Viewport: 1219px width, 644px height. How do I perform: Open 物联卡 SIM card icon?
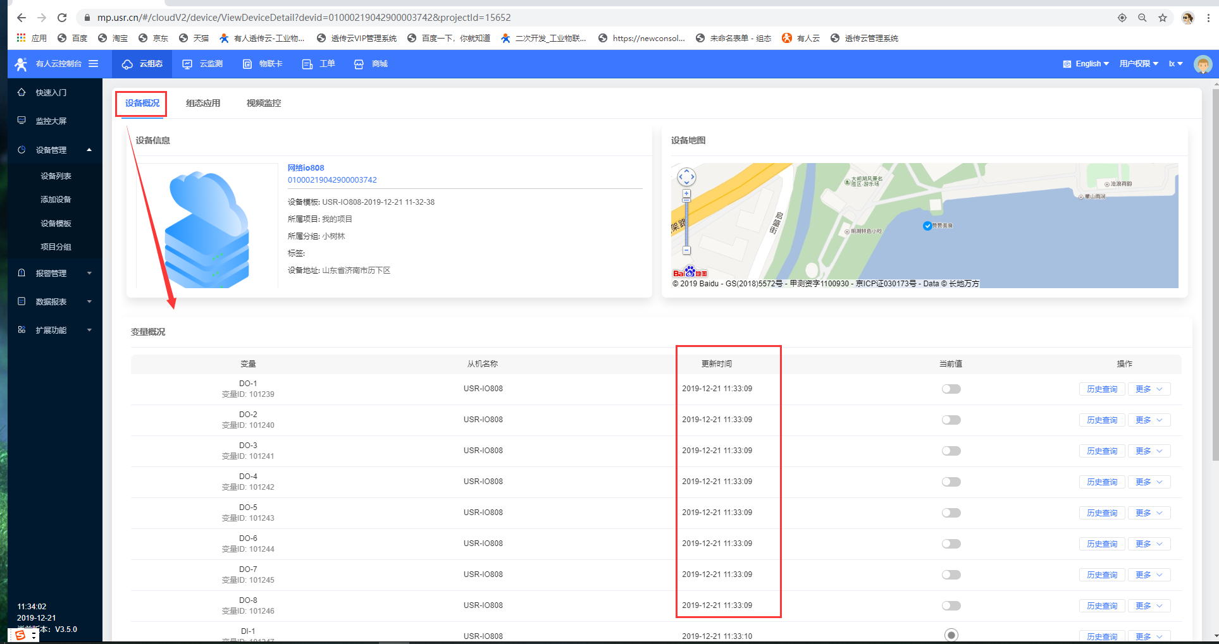pyautogui.click(x=247, y=64)
